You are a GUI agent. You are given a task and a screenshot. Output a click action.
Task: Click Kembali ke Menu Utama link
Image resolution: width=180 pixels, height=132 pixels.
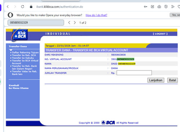coord(19,87)
